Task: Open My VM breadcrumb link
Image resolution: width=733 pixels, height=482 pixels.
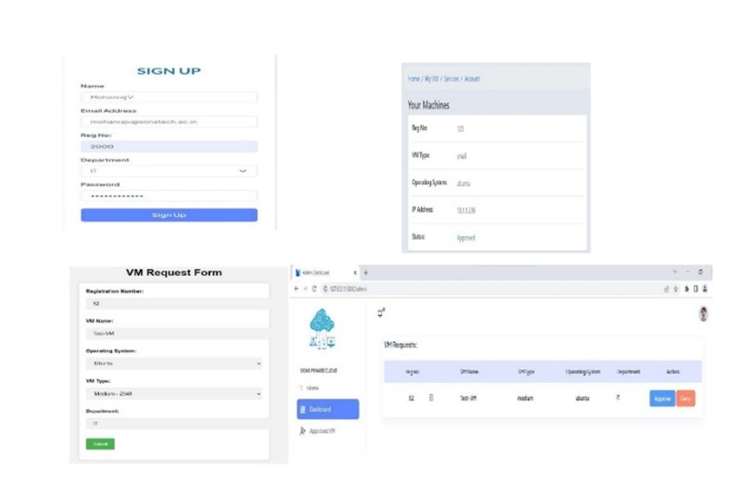Action: [431, 79]
